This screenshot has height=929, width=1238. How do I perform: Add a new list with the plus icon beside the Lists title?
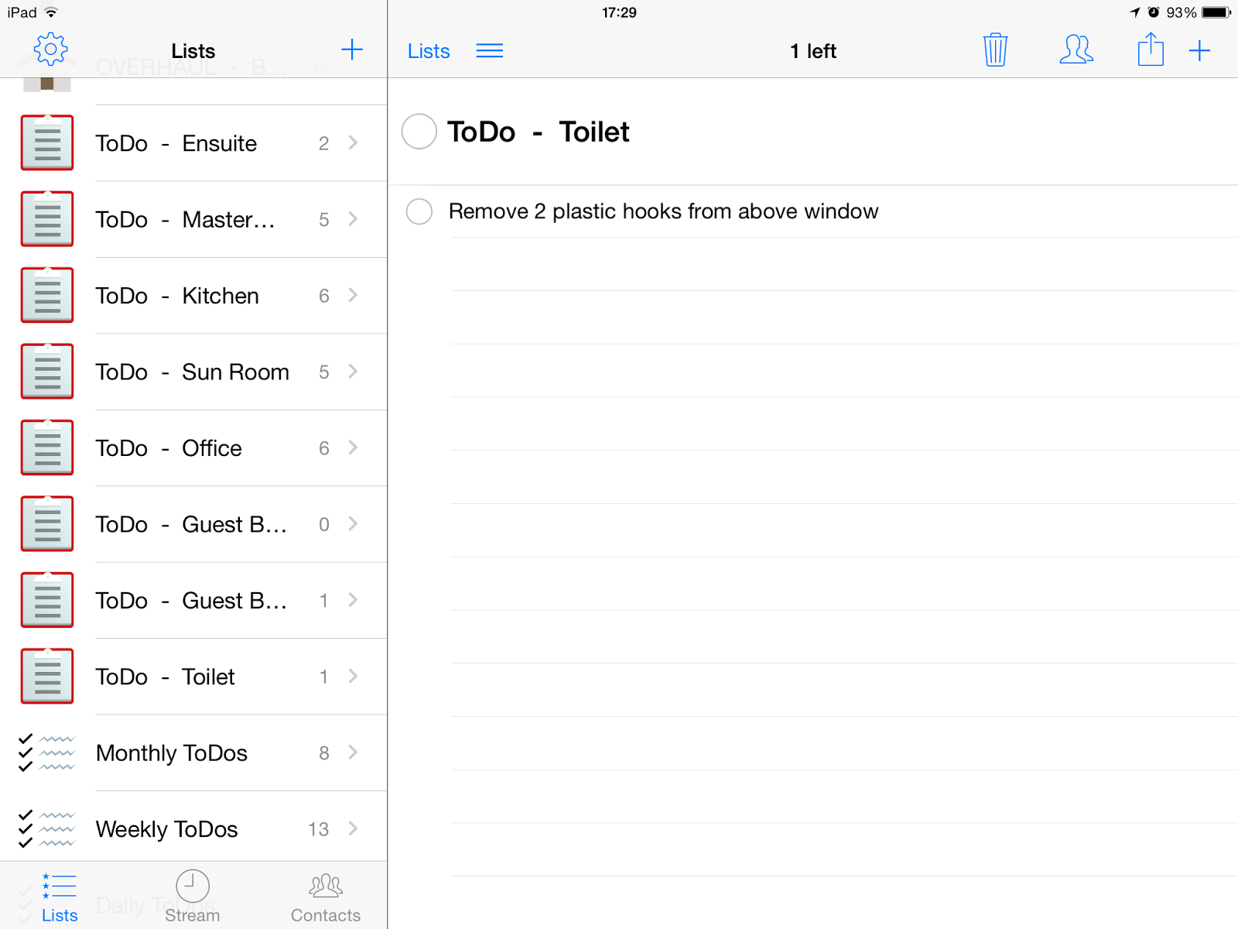352,50
